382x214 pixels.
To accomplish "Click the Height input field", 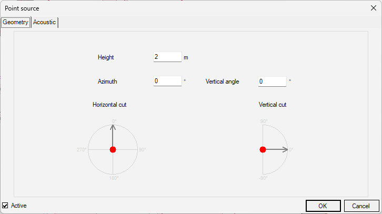I will 167,57.
